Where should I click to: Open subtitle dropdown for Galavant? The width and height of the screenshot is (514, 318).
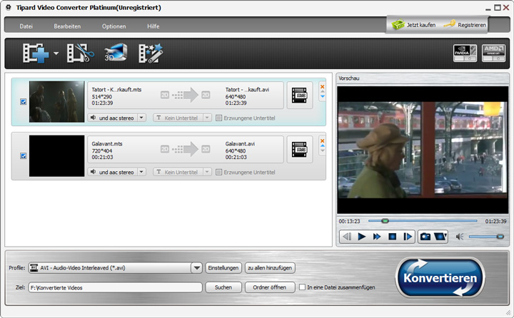click(x=207, y=172)
